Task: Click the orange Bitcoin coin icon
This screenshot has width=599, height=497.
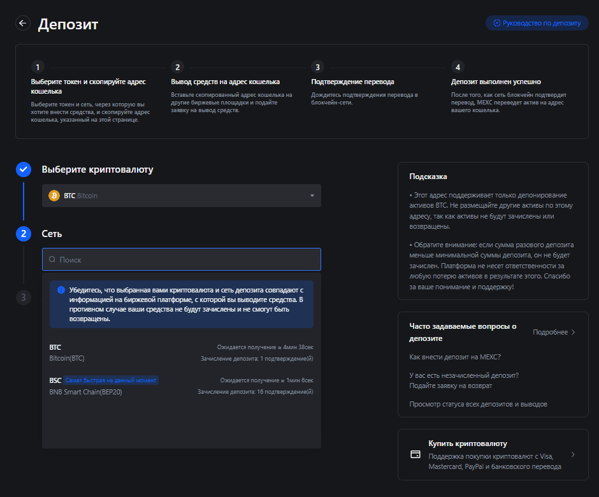Action: click(x=54, y=196)
